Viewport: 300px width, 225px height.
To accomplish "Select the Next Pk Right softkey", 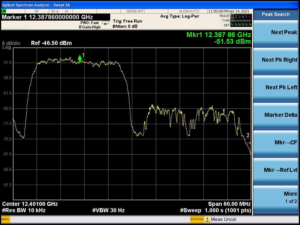I will pyautogui.click(x=276, y=60).
